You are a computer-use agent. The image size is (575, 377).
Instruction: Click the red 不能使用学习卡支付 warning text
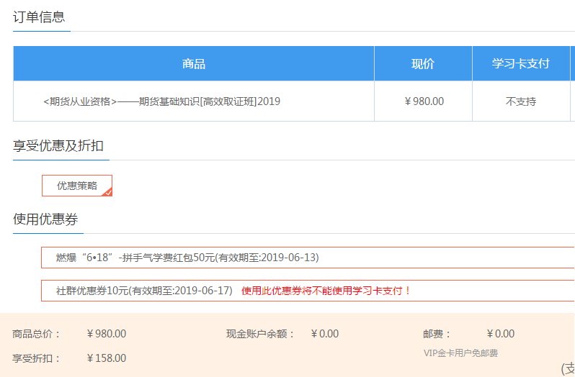click(x=326, y=291)
